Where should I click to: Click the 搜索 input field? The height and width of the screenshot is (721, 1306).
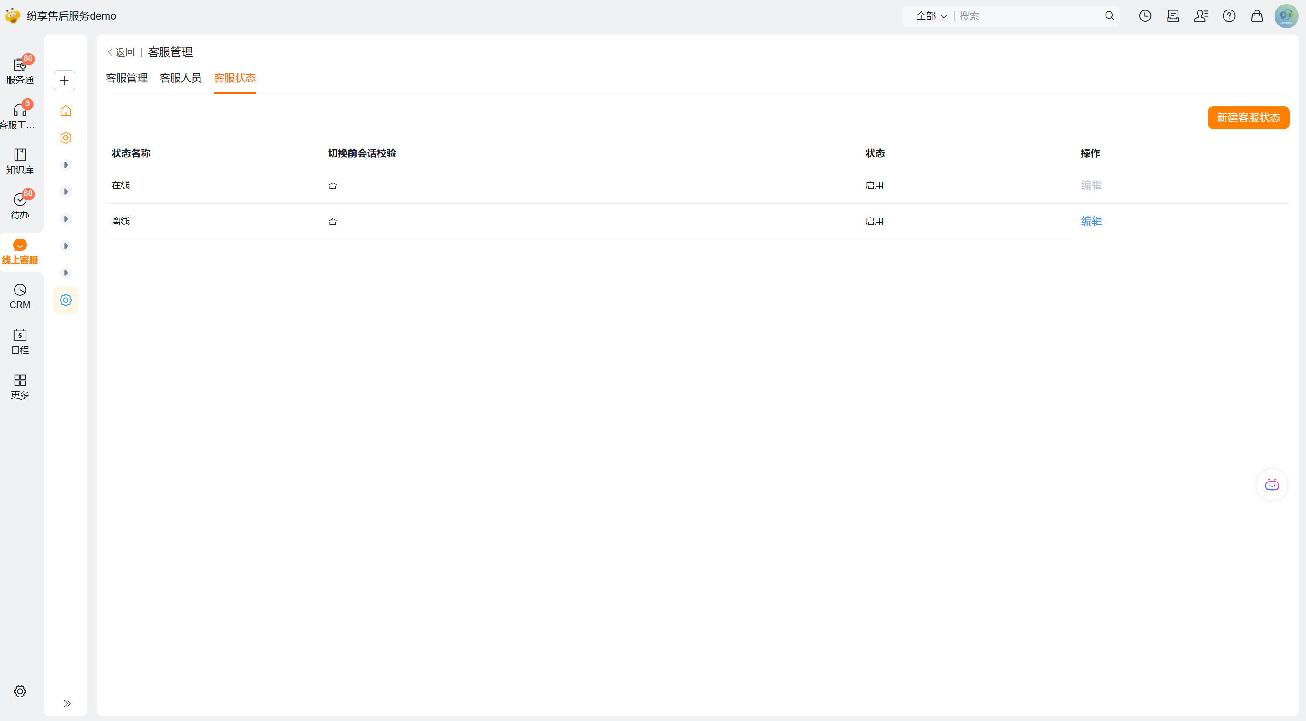[x=1029, y=16]
